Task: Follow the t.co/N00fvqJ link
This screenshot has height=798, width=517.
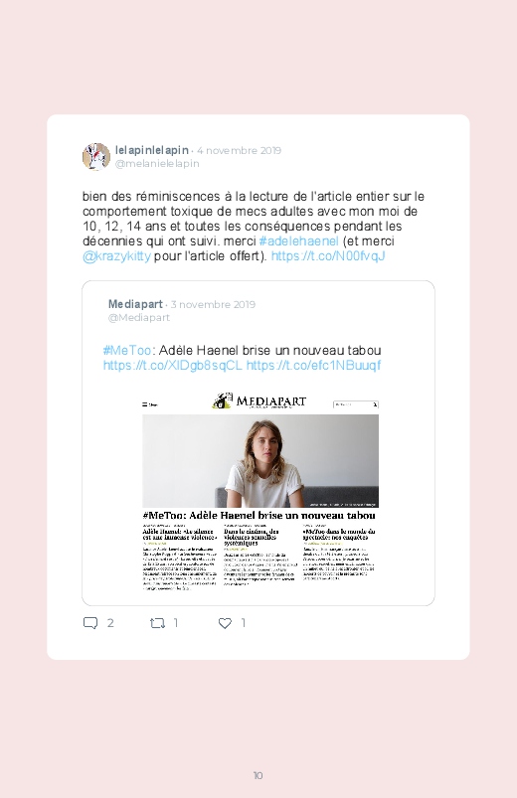Action: coord(328,255)
